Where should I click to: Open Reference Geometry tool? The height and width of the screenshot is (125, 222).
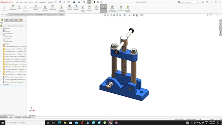[x=76, y=8]
